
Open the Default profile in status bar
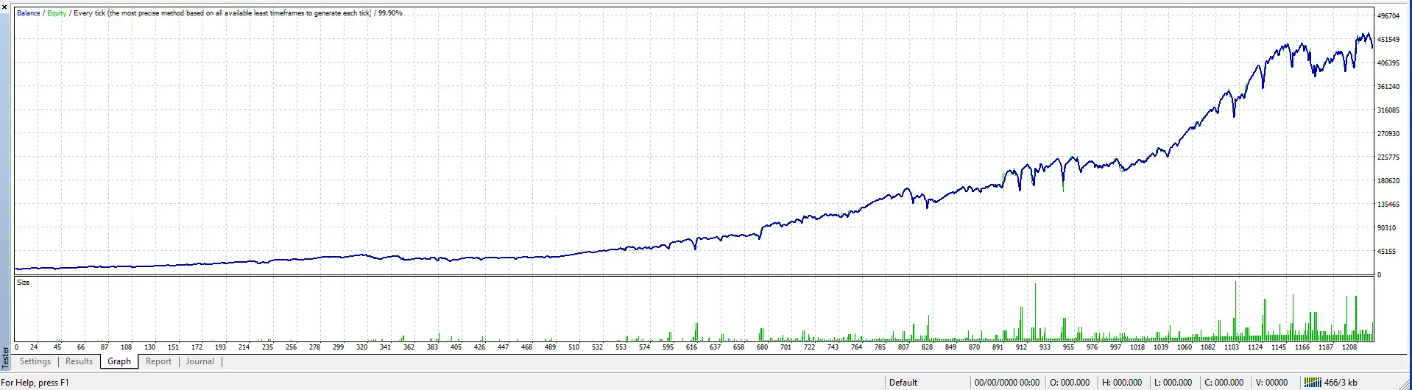[903, 383]
